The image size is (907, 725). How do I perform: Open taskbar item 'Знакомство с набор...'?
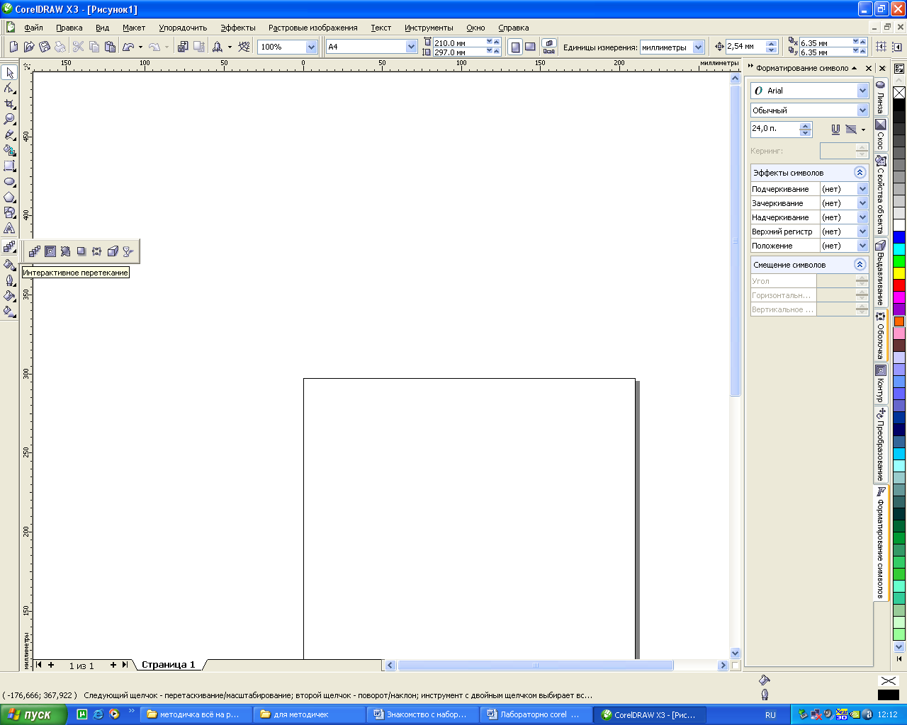point(422,714)
